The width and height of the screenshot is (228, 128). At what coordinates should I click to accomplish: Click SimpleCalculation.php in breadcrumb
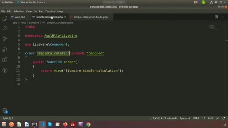pos(59,23)
